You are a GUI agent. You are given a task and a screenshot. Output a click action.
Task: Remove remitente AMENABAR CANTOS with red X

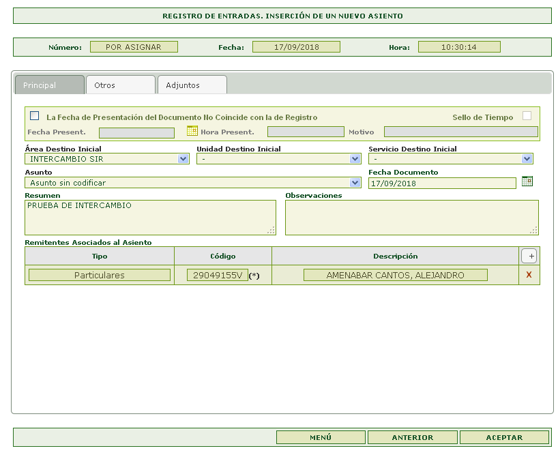[529, 275]
